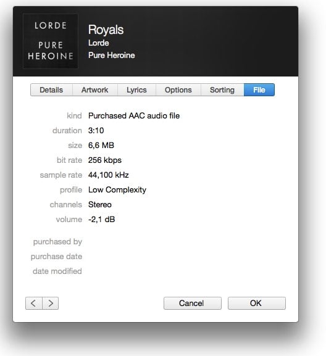Screen dimensions: 326x356
Task: Switch to the Artwork tab
Action: [94, 90]
